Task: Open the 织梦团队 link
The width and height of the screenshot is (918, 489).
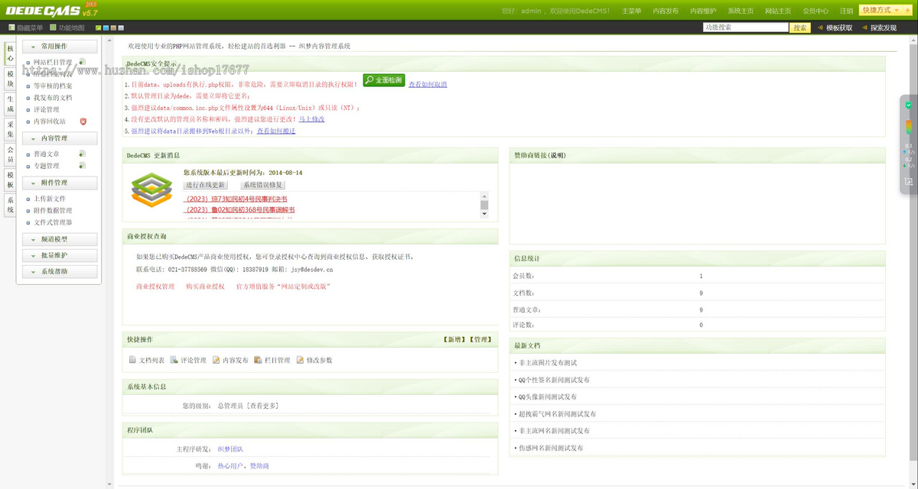Action: tap(230, 449)
